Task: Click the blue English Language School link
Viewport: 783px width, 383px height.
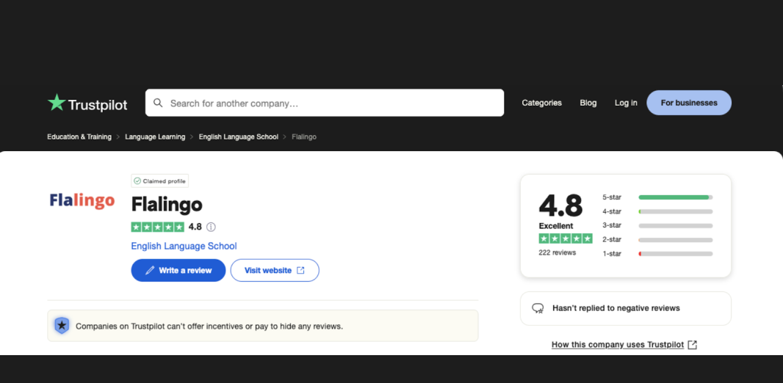Action: point(184,246)
